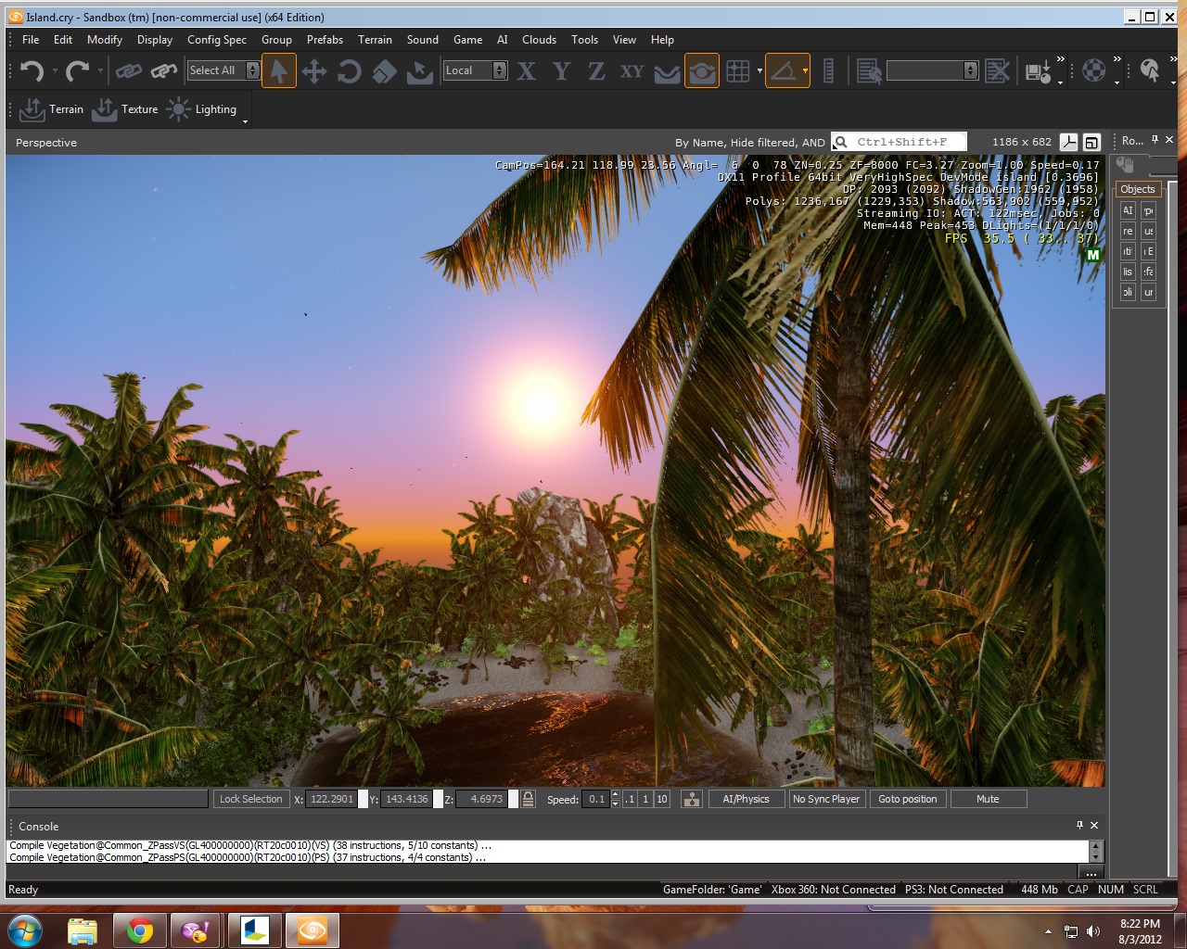Click the Mute sound button
This screenshot has height=949, width=1187.
(989, 799)
